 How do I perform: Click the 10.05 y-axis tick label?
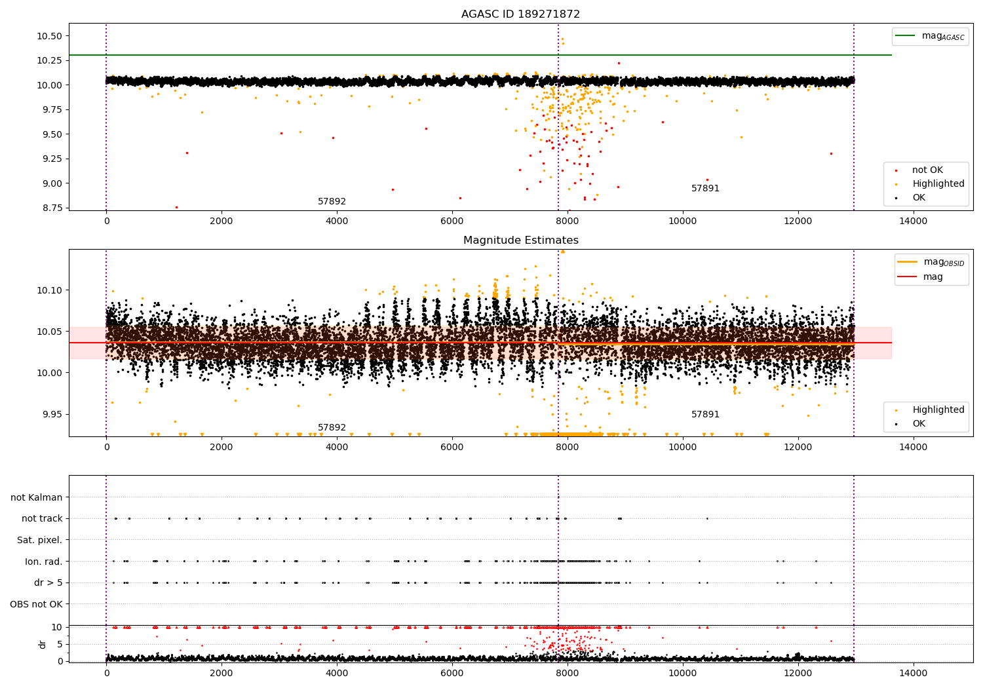(49, 332)
